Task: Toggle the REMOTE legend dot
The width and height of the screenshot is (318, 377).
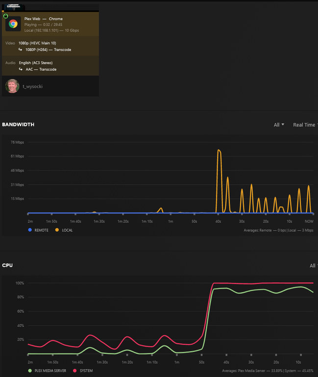Action: pos(30,230)
